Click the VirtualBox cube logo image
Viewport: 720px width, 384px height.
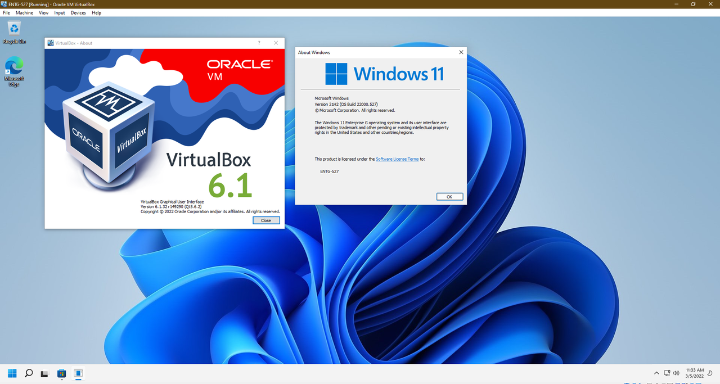[108, 137]
